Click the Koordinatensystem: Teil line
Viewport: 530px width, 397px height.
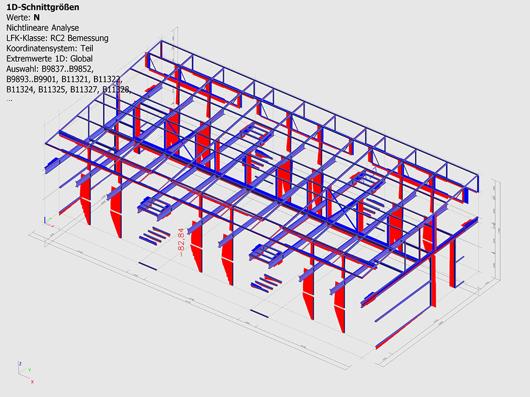coord(53,48)
